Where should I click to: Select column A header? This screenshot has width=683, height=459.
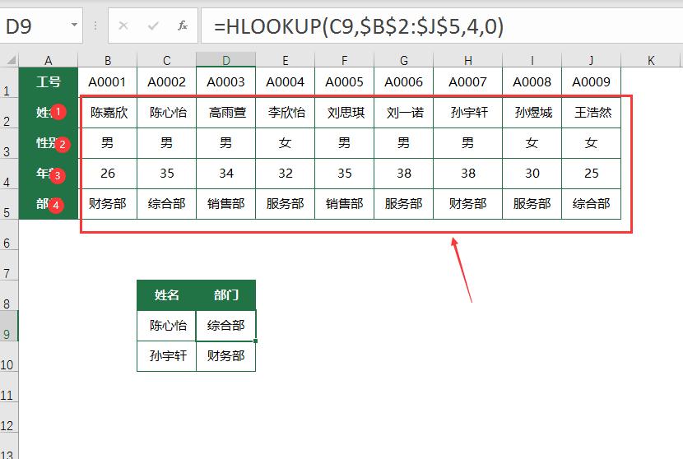point(49,60)
